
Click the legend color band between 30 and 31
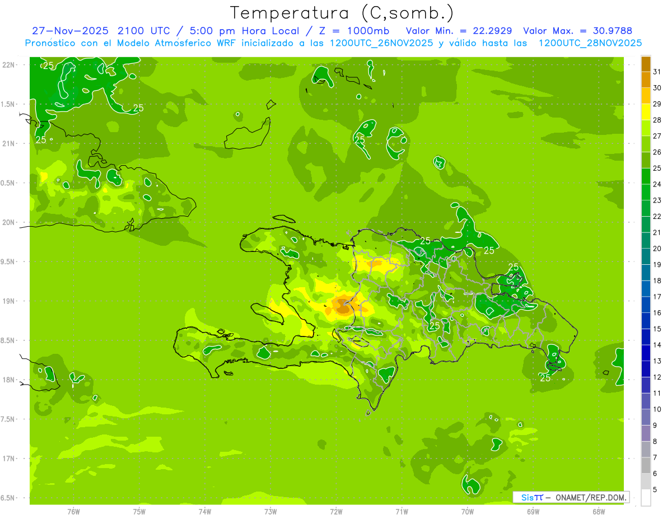pos(646,80)
